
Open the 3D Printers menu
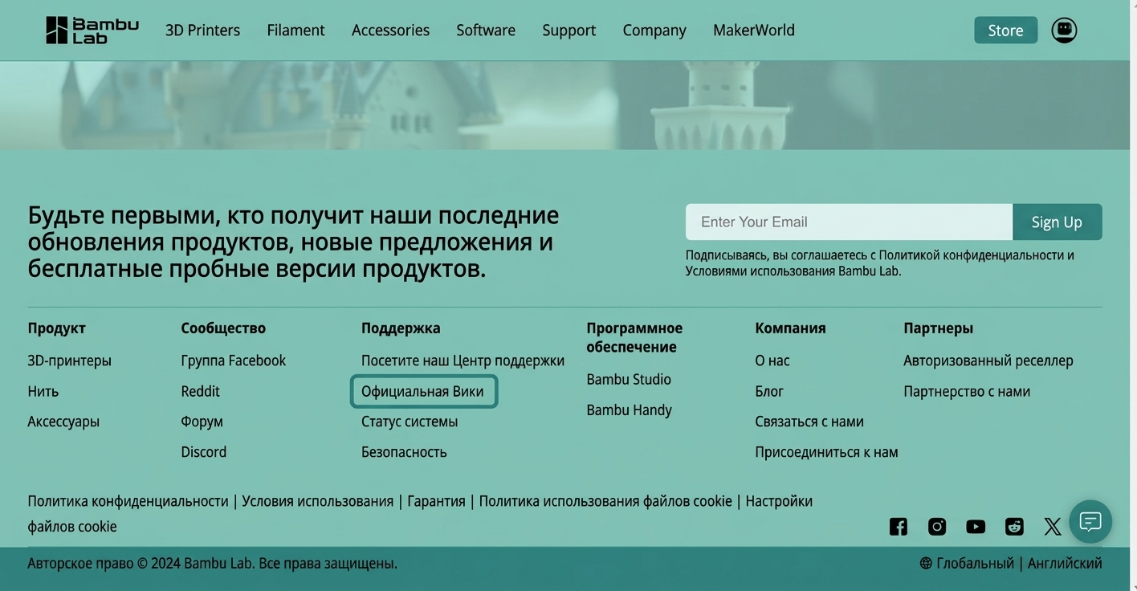click(x=202, y=31)
